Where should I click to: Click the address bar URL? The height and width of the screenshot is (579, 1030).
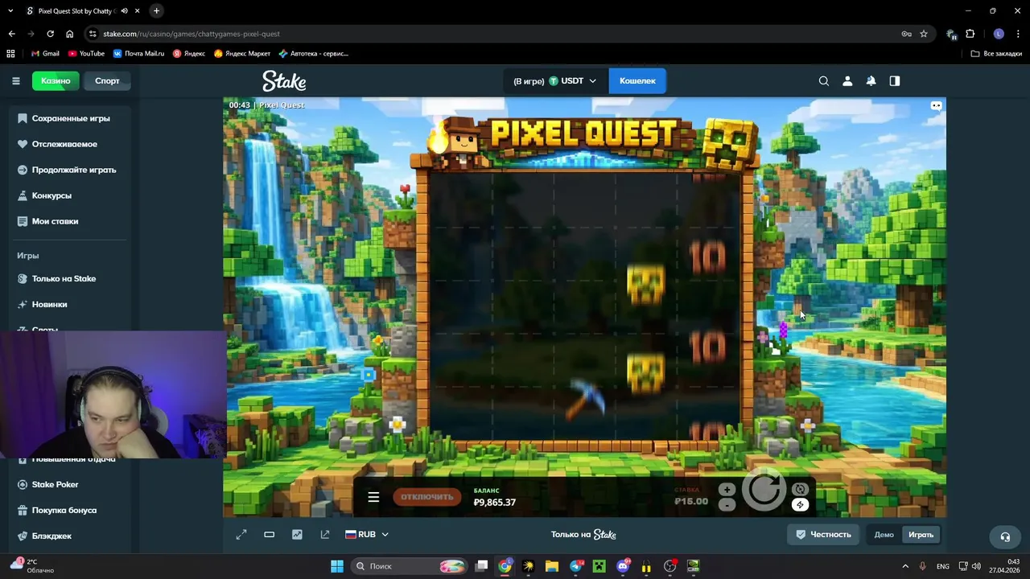click(192, 34)
